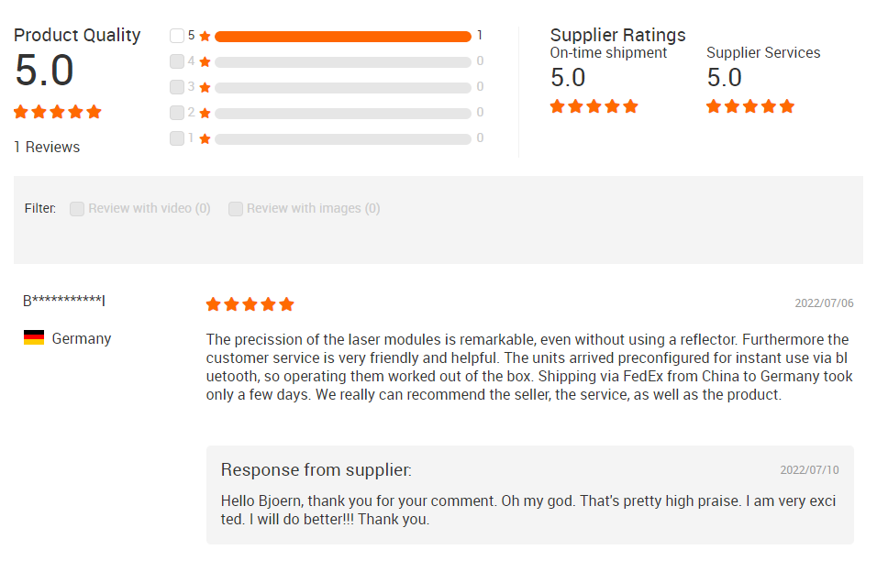Click the star icon beside 5 rating row

click(205, 37)
